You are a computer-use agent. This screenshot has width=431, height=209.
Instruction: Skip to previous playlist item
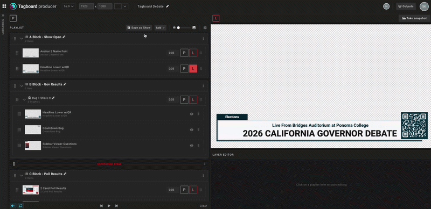101,206
